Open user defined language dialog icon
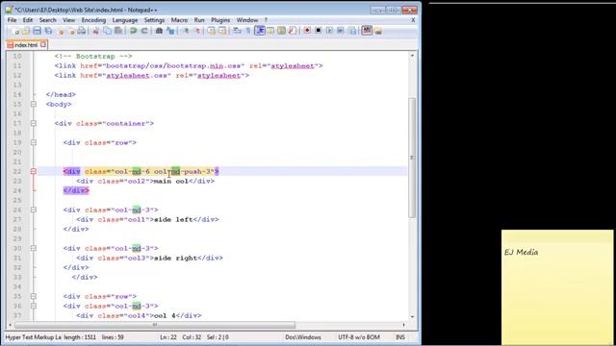 (x=270, y=31)
